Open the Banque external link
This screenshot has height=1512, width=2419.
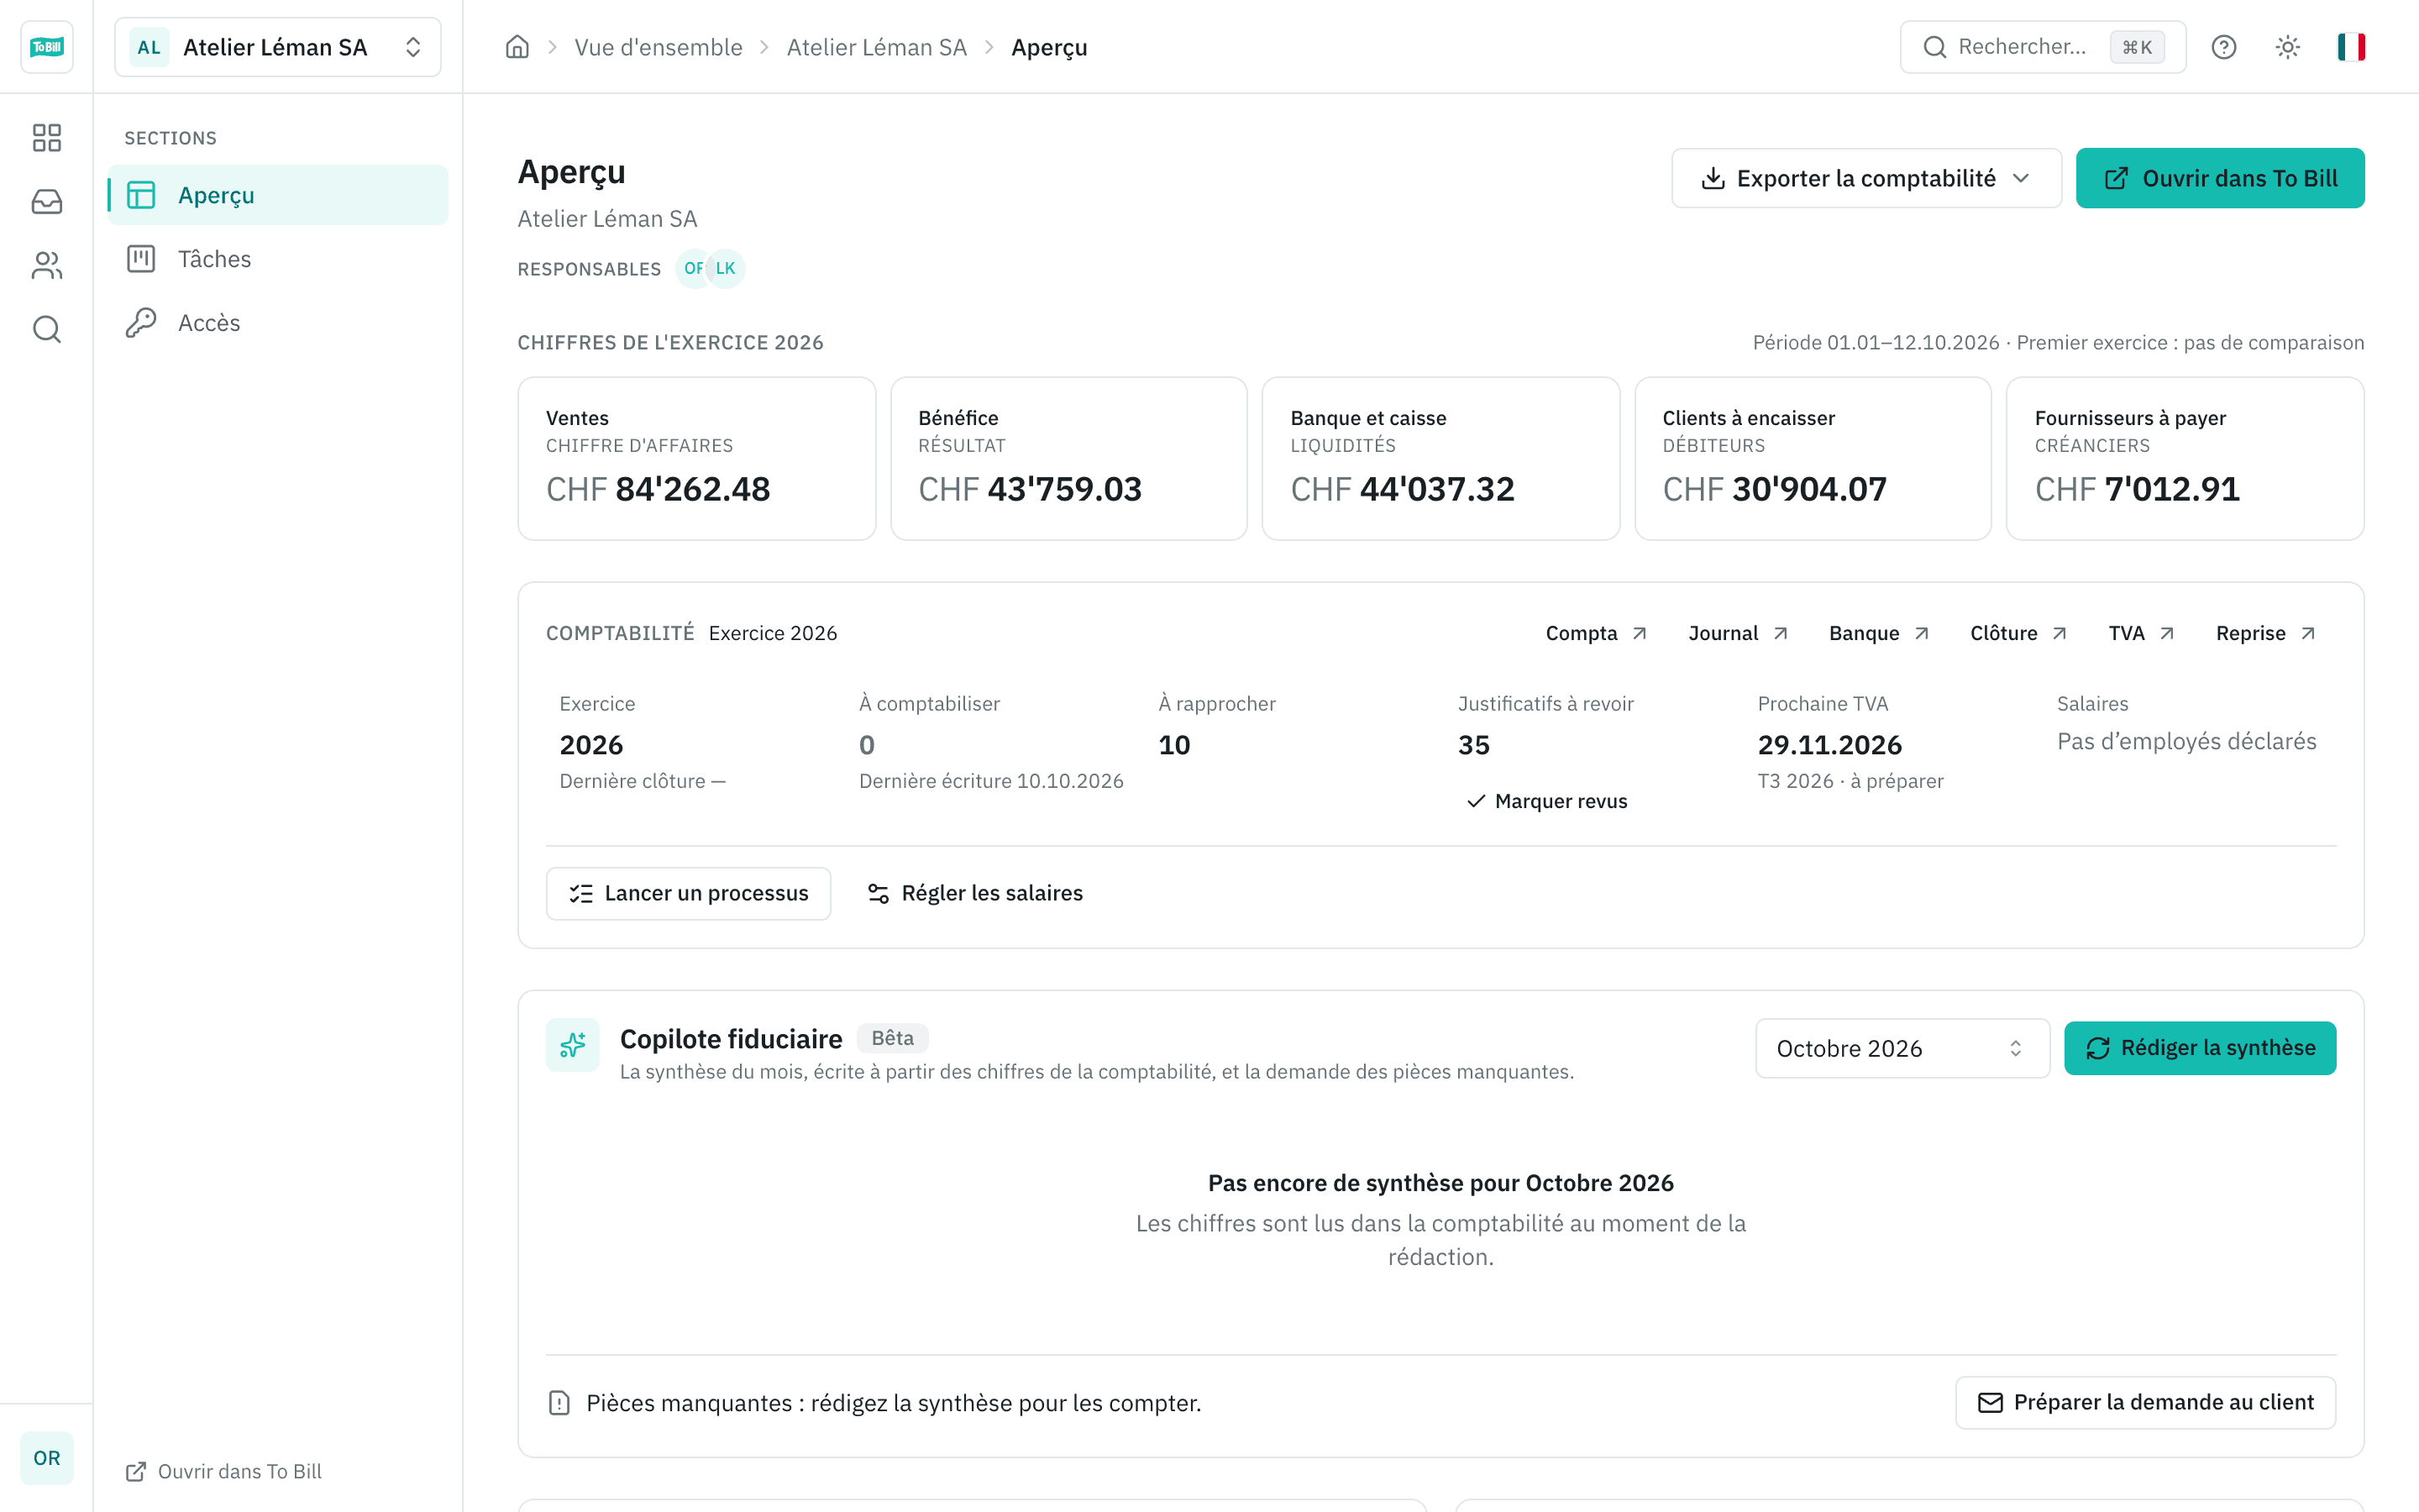coord(1879,633)
